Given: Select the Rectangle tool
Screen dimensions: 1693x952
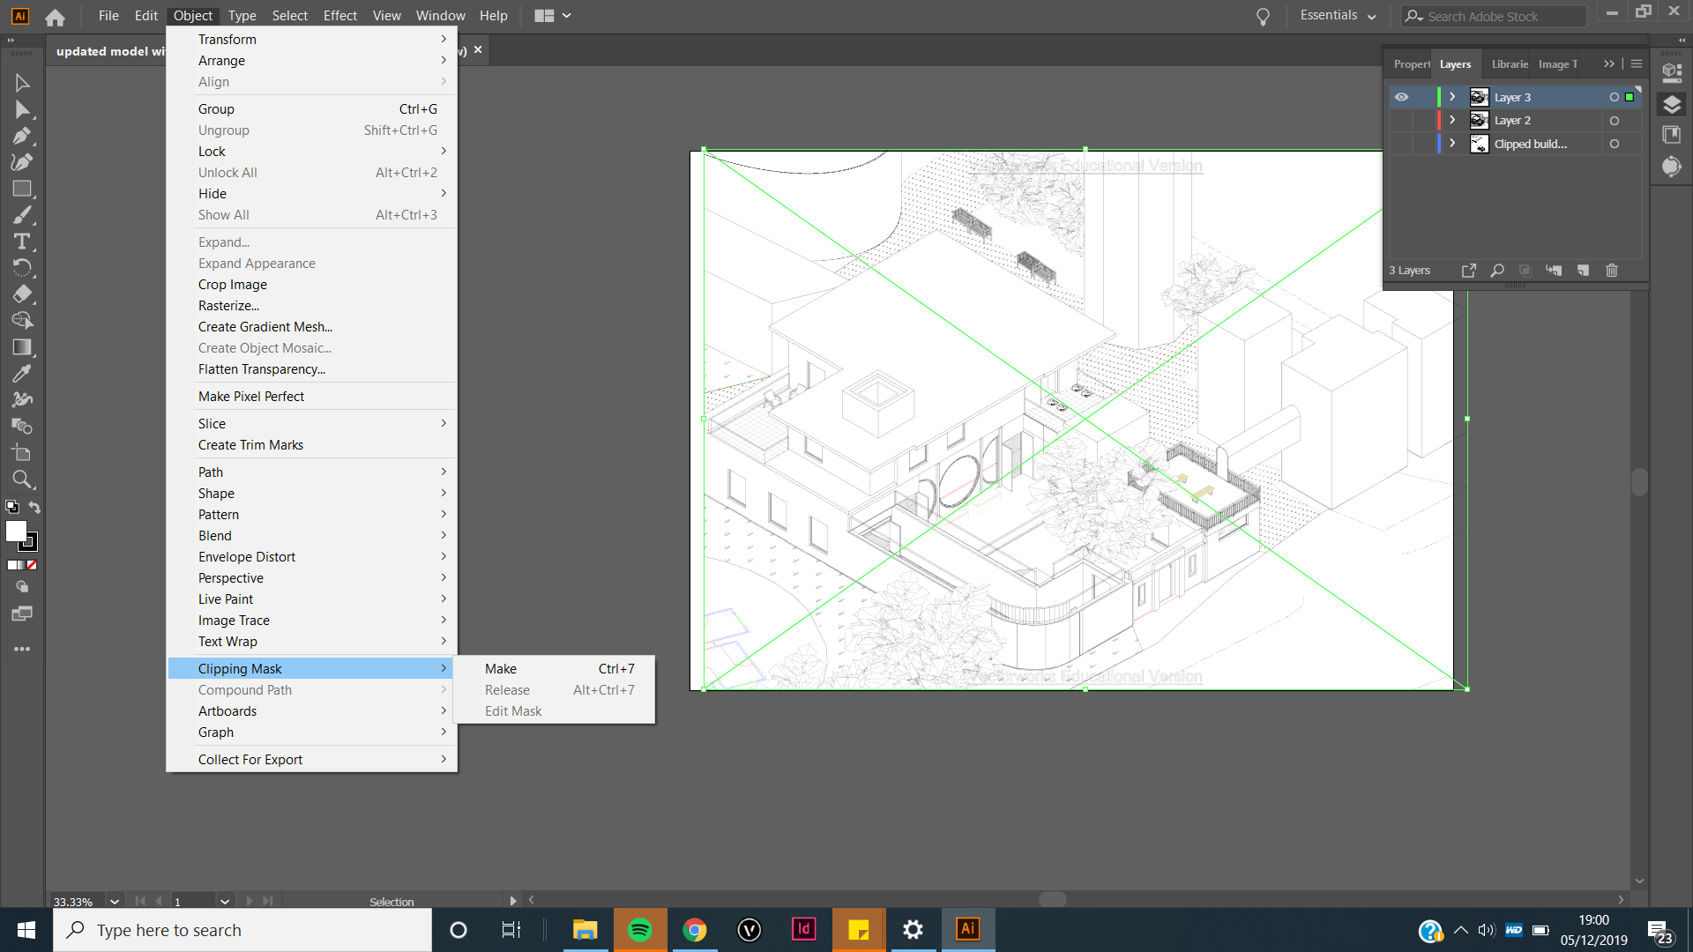Looking at the screenshot, I should click(22, 188).
